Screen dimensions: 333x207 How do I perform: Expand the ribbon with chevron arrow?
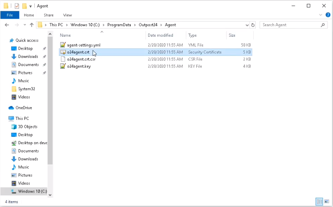click(321, 15)
